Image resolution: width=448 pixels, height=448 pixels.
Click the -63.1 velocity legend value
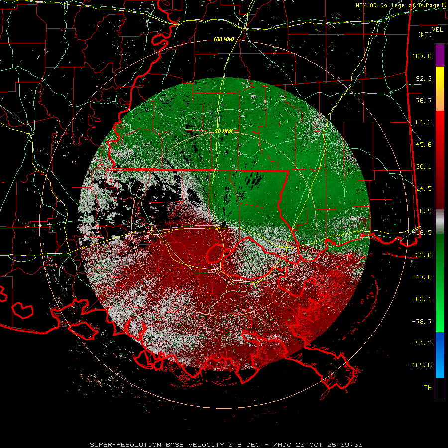pyautogui.click(x=422, y=299)
